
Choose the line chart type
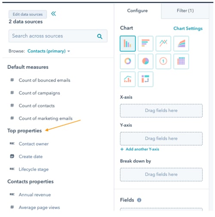(163, 43)
